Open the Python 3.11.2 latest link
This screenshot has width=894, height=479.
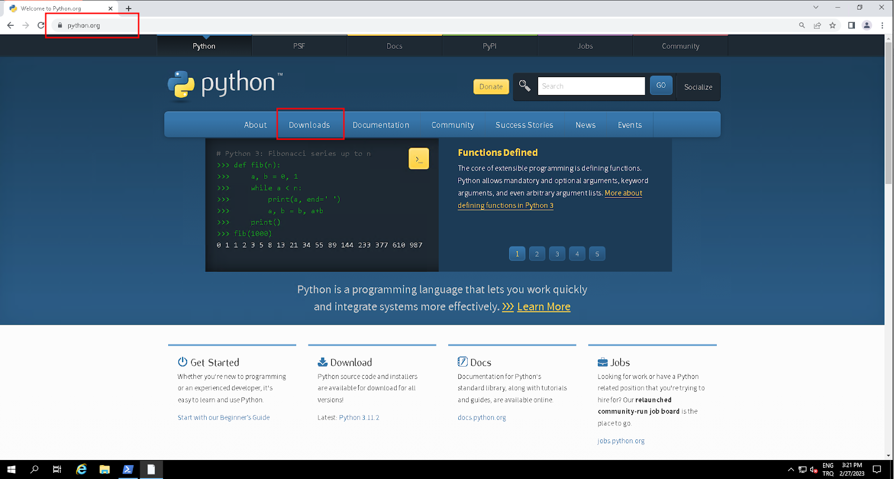tap(359, 418)
